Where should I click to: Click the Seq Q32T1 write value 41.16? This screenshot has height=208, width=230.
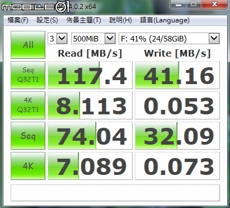click(177, 75)
